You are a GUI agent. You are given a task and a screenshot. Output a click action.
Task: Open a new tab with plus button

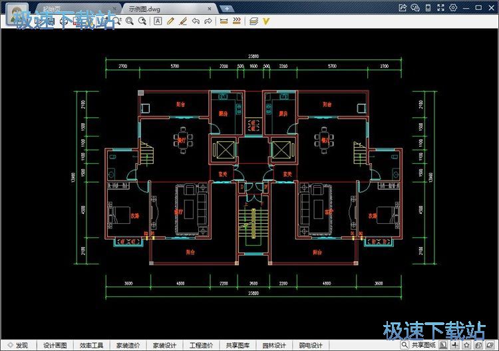coord(227,9)
